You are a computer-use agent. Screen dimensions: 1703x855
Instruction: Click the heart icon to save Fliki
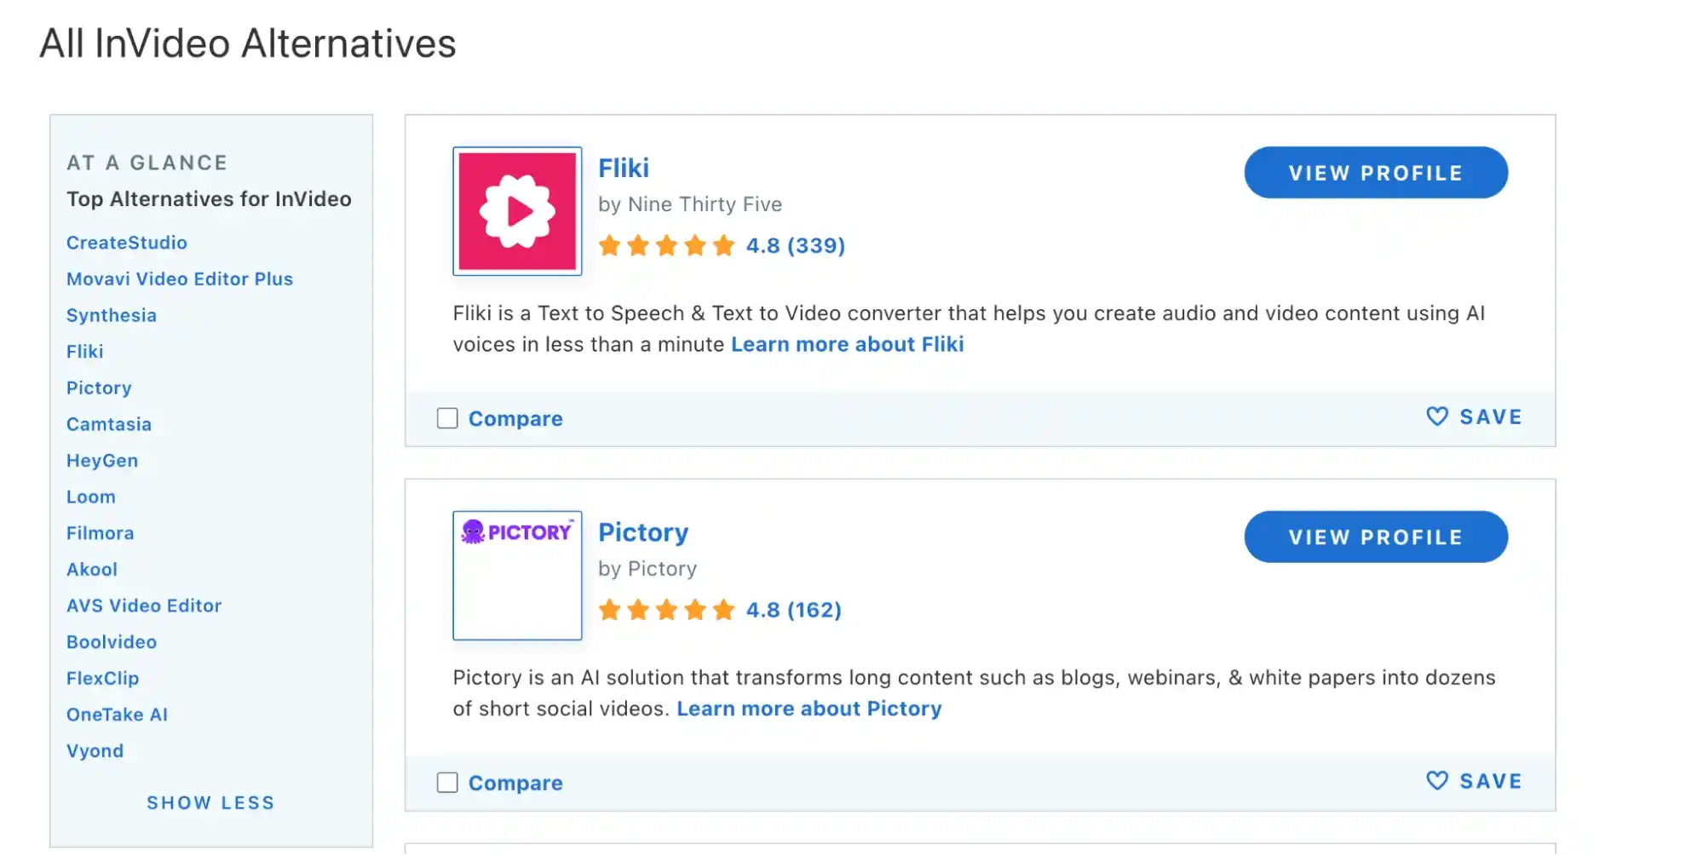(1436, 416)
